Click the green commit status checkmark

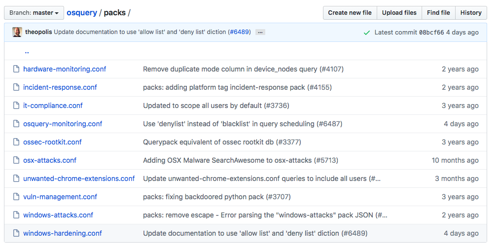367,33
